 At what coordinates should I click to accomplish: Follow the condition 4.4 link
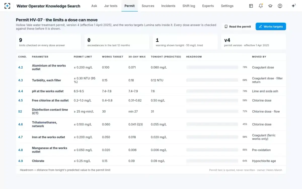click(21, 91)
